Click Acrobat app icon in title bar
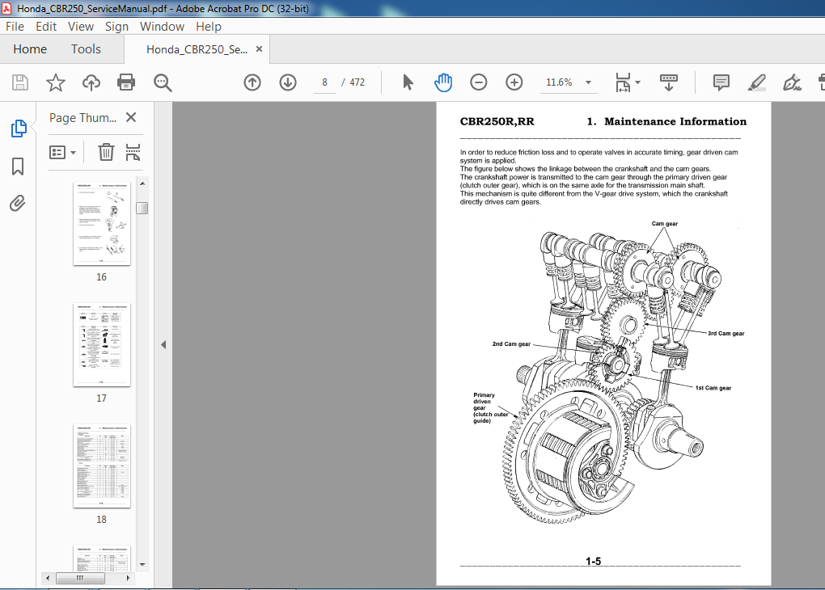This screenshot has height=590, width=825. point(6,8)
